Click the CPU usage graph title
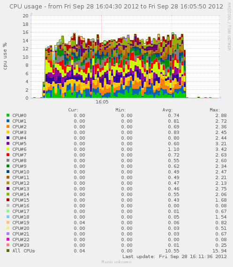233x267 pixels. click(x=116, y=7)
